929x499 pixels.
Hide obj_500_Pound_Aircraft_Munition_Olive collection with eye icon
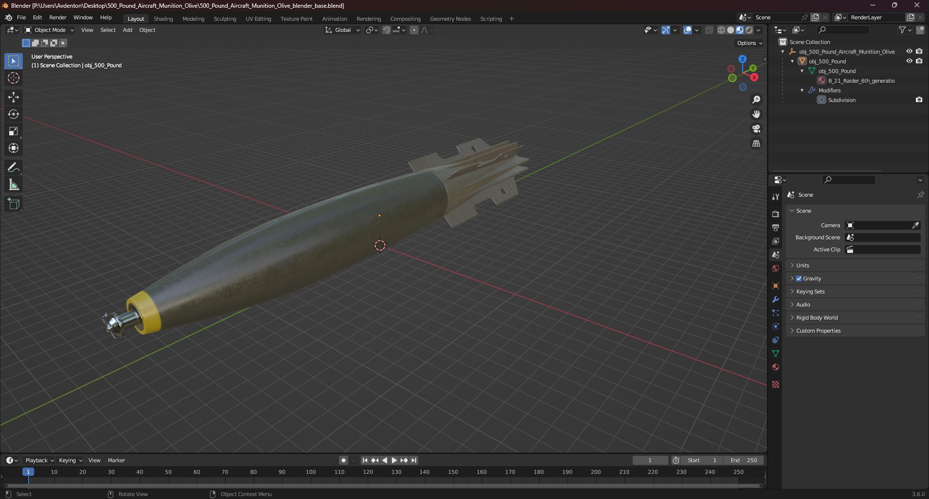909,51
